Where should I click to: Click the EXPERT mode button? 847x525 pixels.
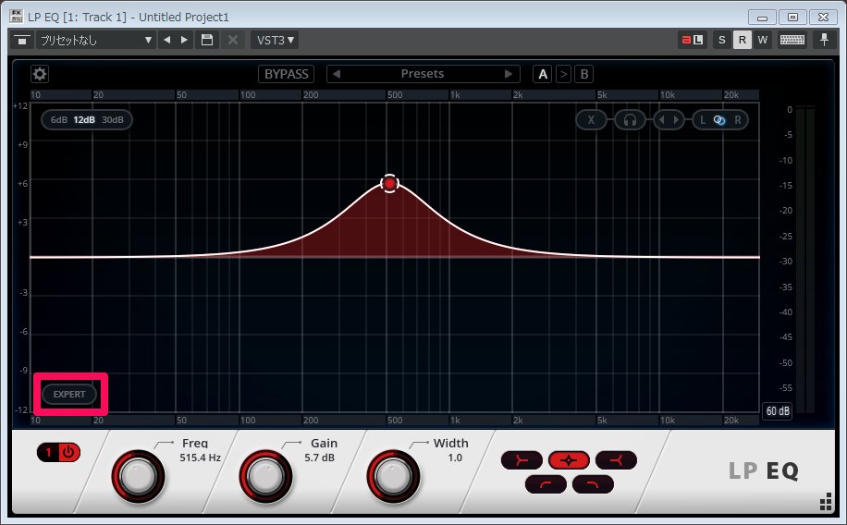(69, 395)
